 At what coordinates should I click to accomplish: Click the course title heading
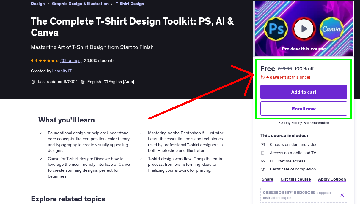coord(132,27)
